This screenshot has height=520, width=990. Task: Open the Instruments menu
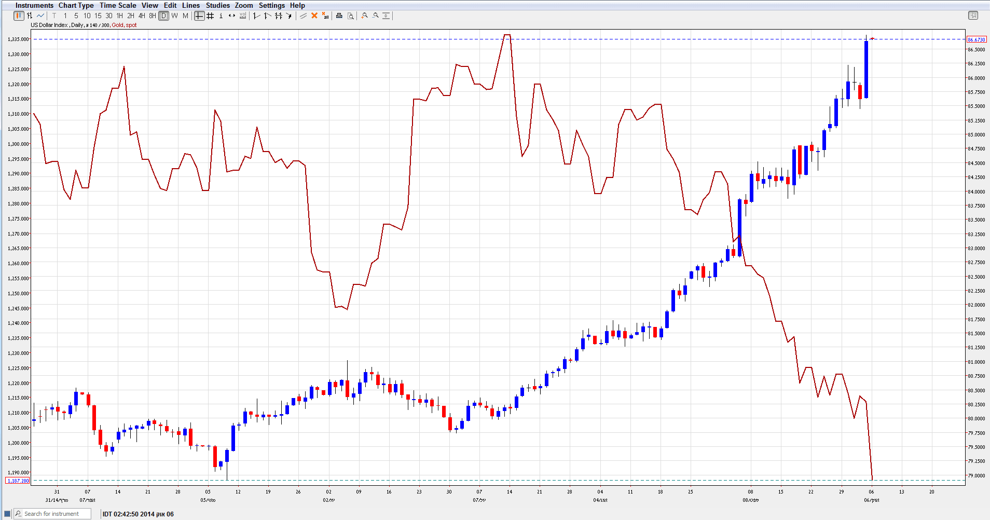coord(34,5)
